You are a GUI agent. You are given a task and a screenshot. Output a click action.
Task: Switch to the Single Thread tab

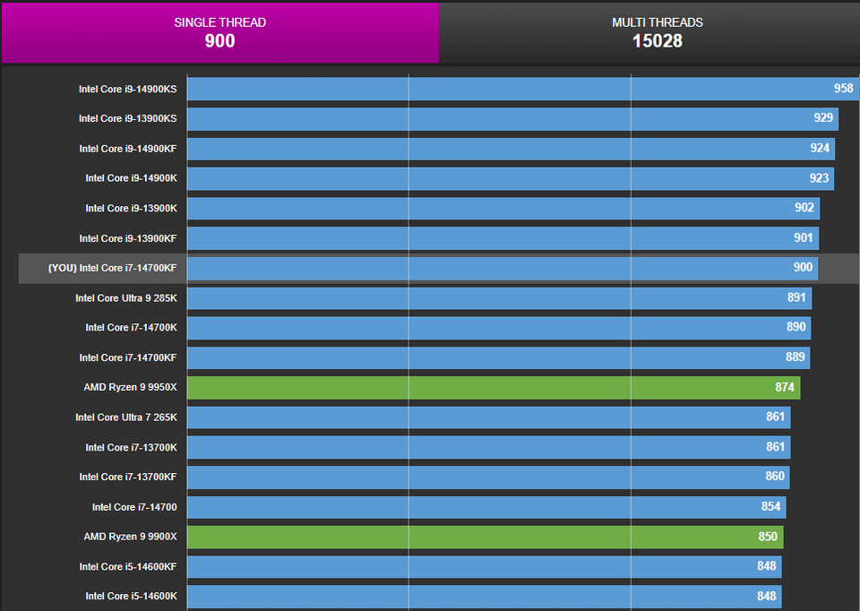pyautogui.click(x=220, y=32)
